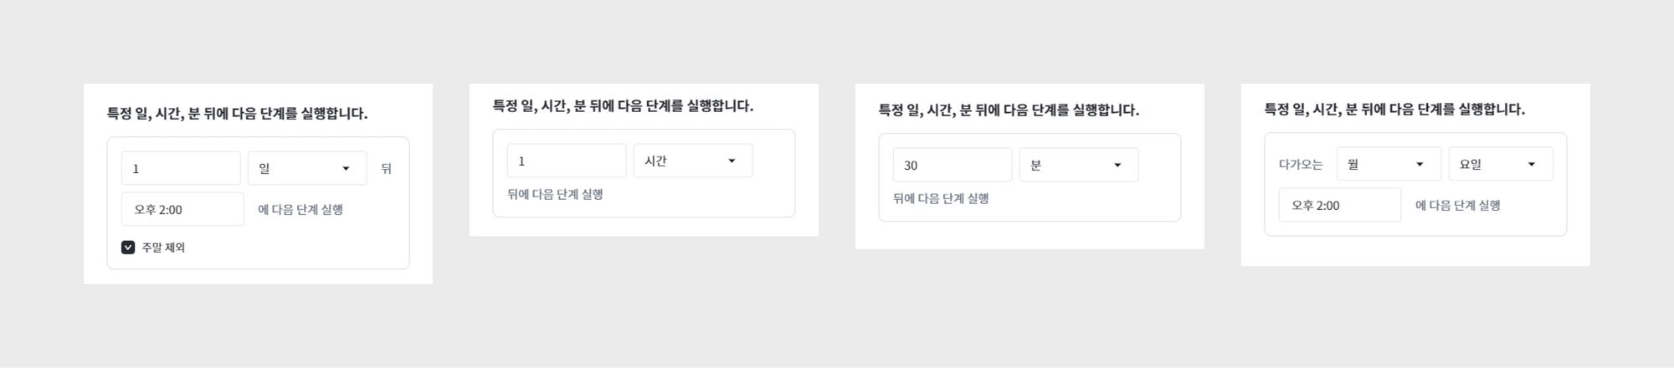This screenshot has height=368, width=1674.
Task: Click the 다가오는 label text
Action: 1301,165
